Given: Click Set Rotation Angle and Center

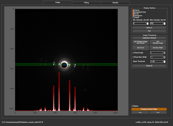Looking at the screenshot, I should coord(141,42).
